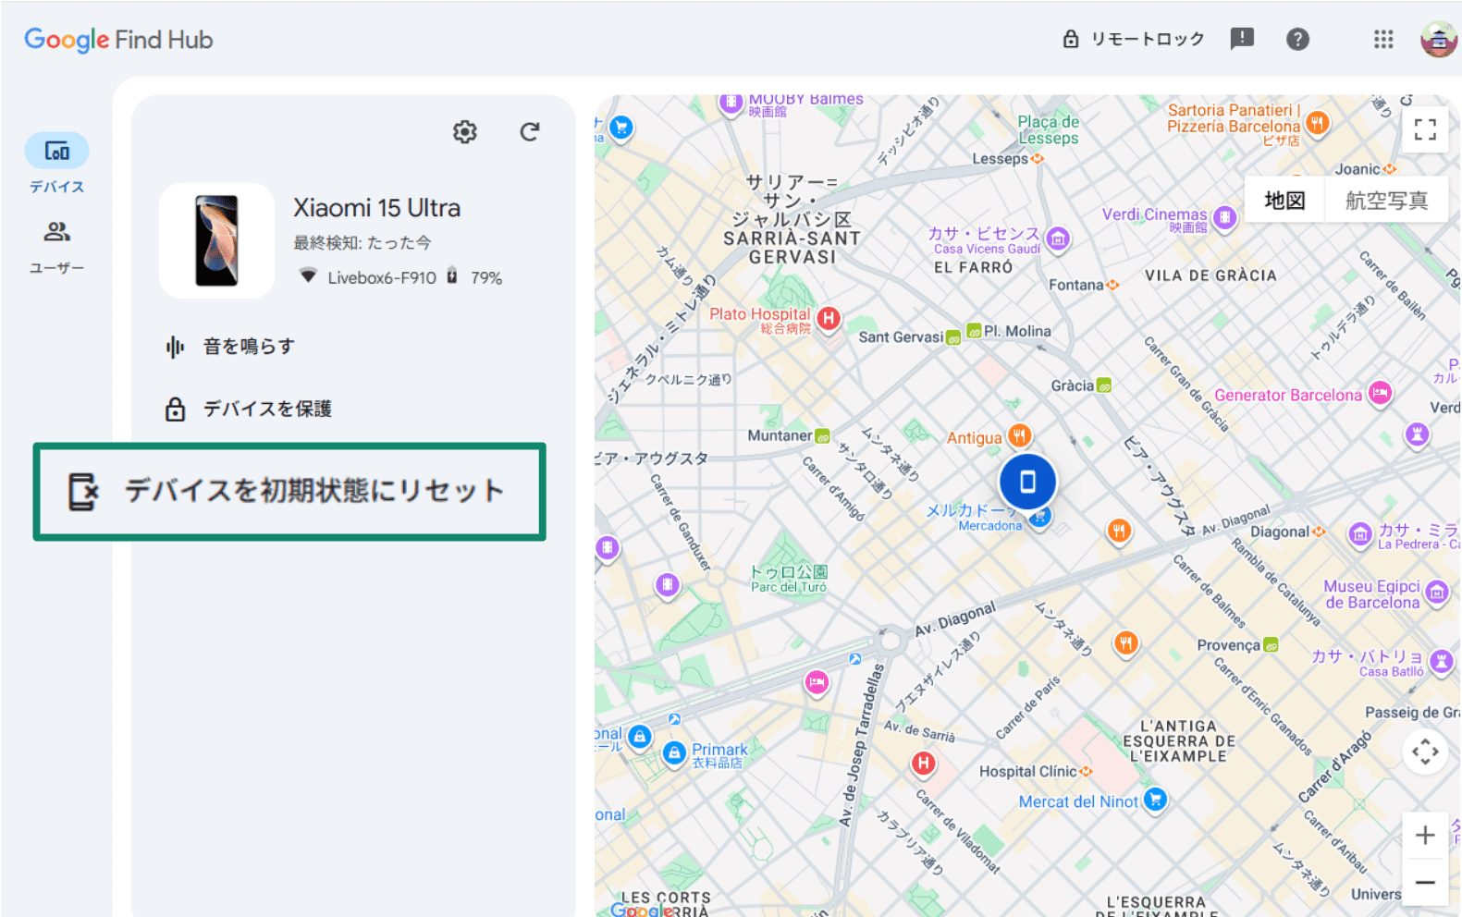Click Sartoria Panatieri pizzeria marker

(x=1317, y=122)
